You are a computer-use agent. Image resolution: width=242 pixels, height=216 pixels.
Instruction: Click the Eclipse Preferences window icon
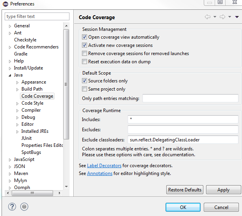pyautogui.click(x=5, y=4)
